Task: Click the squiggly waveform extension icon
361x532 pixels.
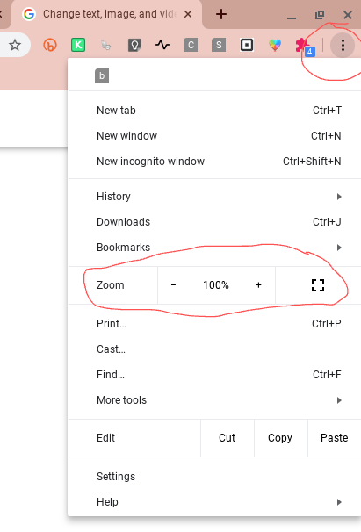Action: tap(162, 45)
